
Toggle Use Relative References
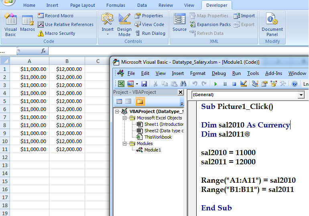pyautogui.click(x=65, y=24)
